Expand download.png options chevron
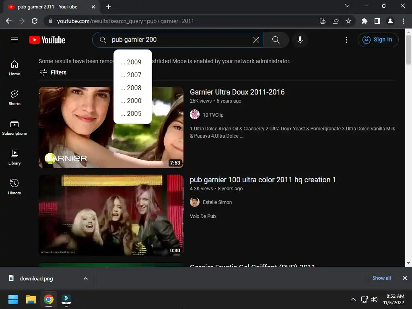Viewport: 412px width, 309px height. click(x=85, y=278)
